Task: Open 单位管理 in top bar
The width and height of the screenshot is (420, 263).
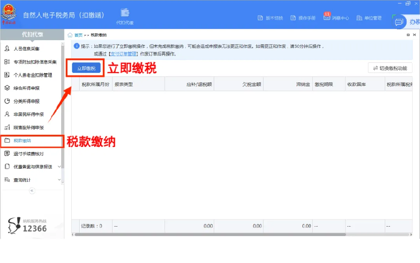Action: 369,18
